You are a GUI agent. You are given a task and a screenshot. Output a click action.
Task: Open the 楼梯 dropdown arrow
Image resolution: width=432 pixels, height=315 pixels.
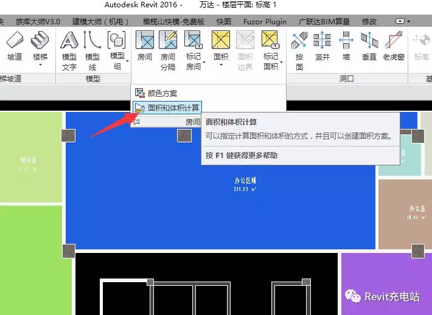41,65
